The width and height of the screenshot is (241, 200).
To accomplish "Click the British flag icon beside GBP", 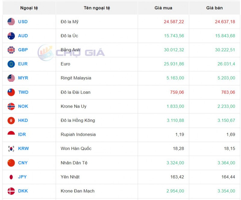I will (x=11, y=50).
